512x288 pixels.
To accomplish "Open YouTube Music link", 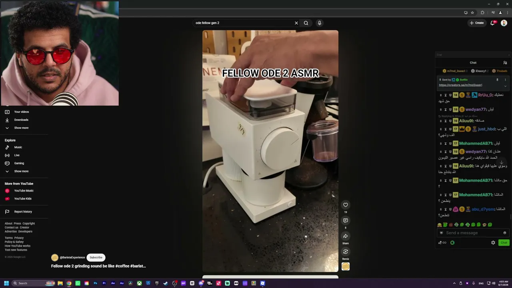I will [24, 191].
